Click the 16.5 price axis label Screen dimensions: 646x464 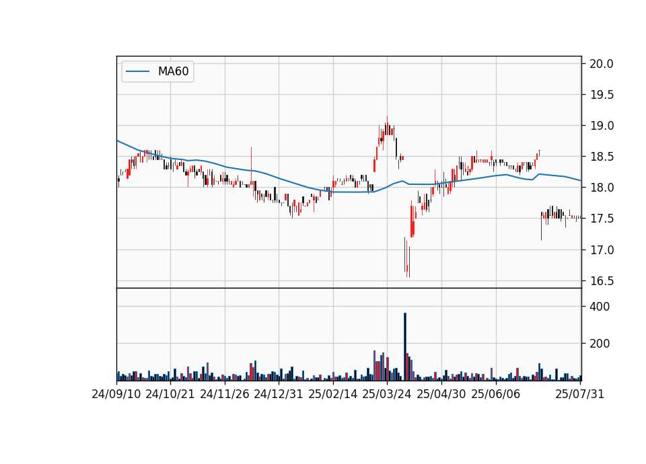pos(602,281)
